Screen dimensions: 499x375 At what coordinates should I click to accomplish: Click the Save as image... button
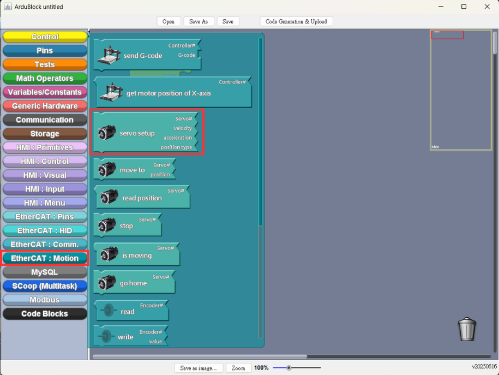[x=199, y=368]
